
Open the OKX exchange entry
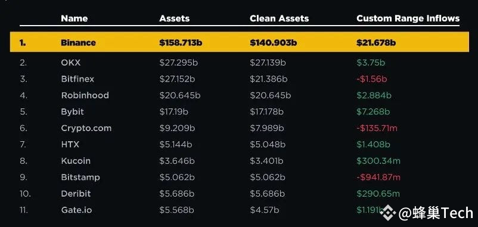pos(71,63)
